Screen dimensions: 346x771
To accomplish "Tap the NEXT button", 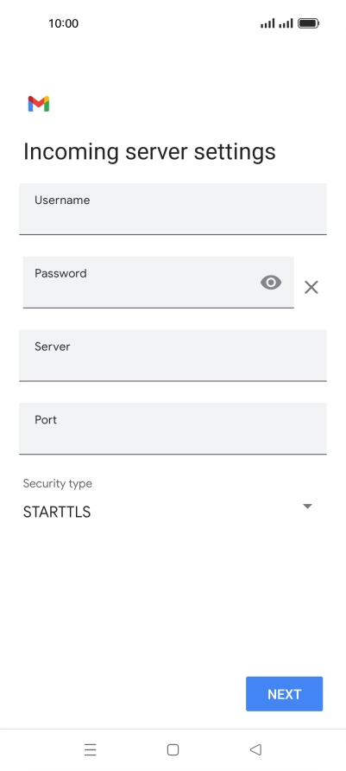I will pos(284,694).
